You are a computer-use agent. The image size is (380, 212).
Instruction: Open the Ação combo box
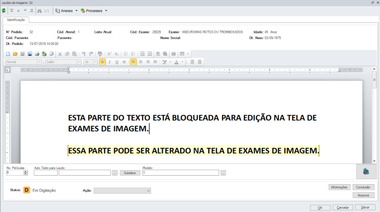(123, 191)
